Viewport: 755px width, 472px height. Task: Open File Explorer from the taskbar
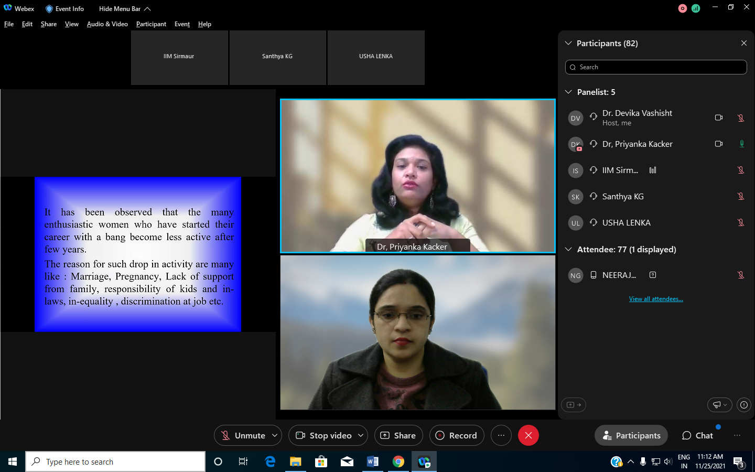pos(296,462)
